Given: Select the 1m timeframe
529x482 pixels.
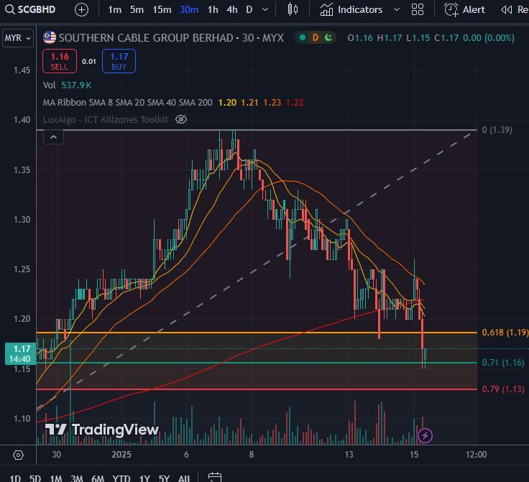Looking at the screenshot, I should pos(114,10).
